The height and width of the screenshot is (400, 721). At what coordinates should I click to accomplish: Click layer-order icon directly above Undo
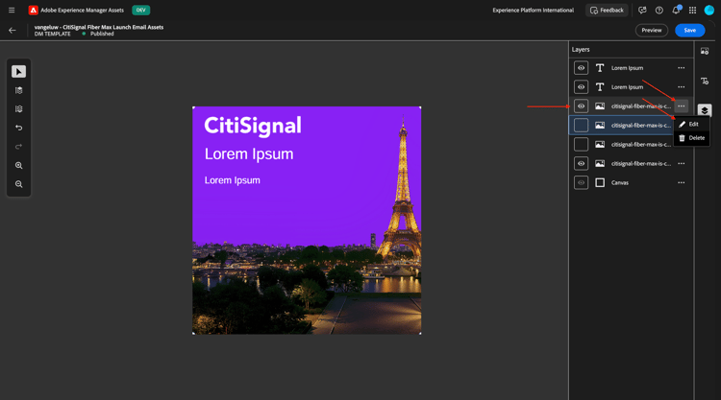coord(19,109)
